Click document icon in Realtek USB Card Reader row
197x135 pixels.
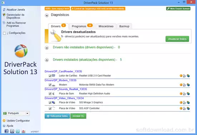click(184, 76)
